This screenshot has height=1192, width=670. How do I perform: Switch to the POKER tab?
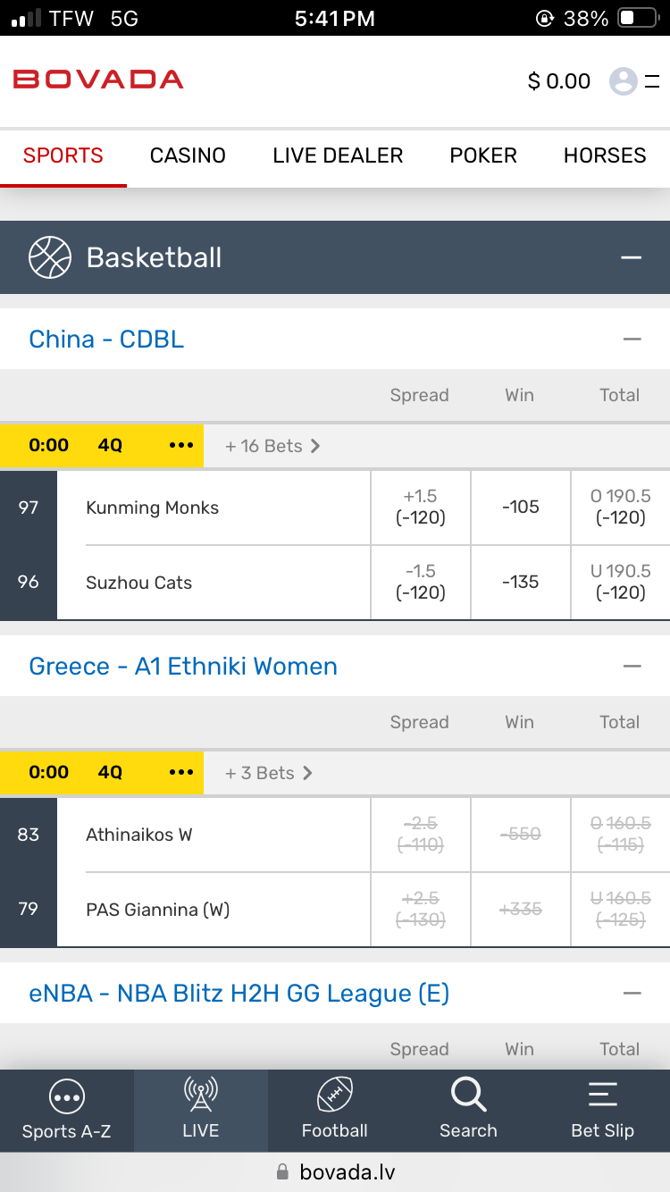click(483, 155)
